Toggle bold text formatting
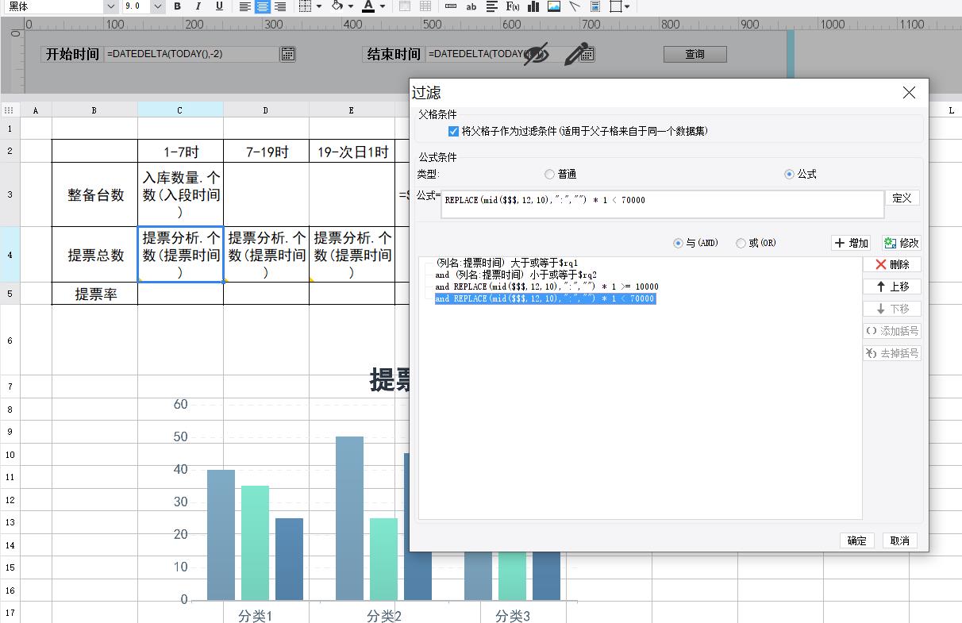962x623 pixels. click(x=178, y=6)
